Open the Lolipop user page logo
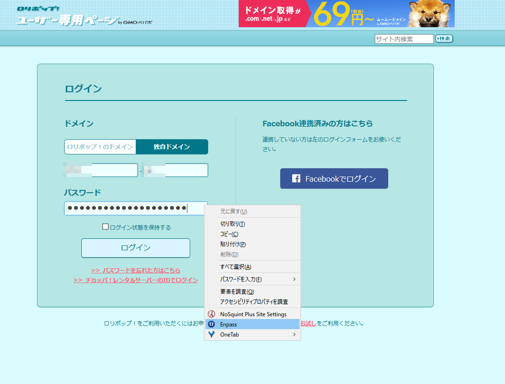The width and height of the screenshot is (505, 384). [x=84, y=16]
